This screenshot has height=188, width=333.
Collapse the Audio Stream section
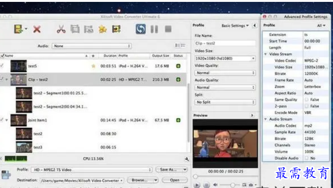click(266, 119)
